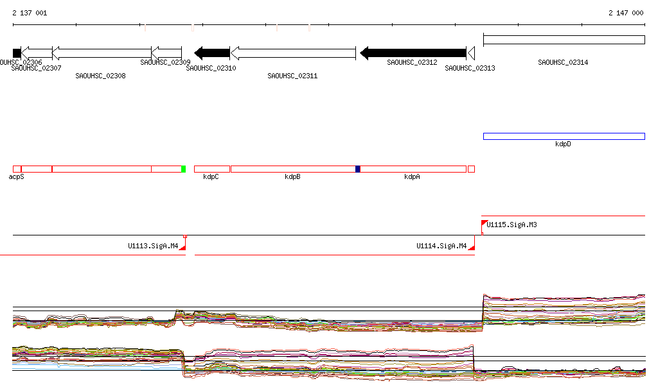Click the U1113.SigA.M4 promoter flag
This screenshot has width=658, height=392.
pyautogui.click(x=182, y=248)
